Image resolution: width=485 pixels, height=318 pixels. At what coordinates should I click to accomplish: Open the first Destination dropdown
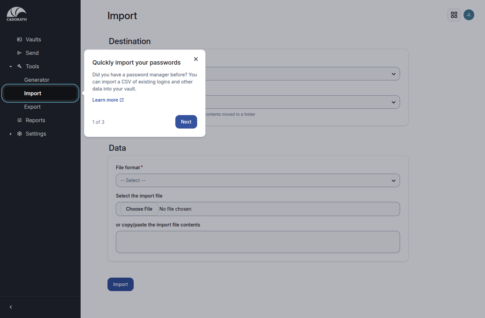point(303,74)
